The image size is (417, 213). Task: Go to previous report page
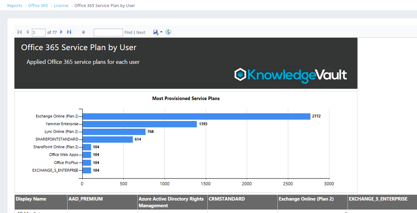[28, 32]
